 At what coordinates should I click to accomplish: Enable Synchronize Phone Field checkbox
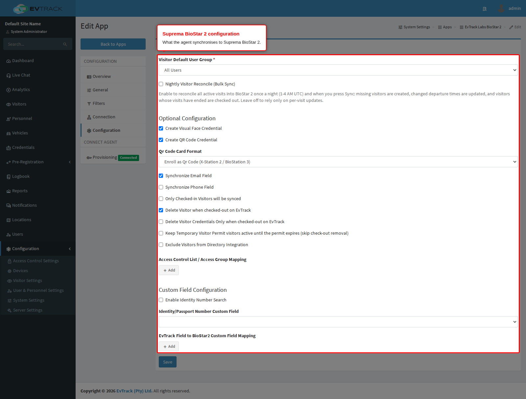[161, 187]
